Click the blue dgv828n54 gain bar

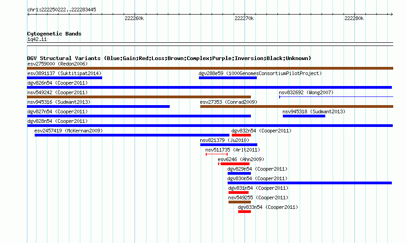210,126
